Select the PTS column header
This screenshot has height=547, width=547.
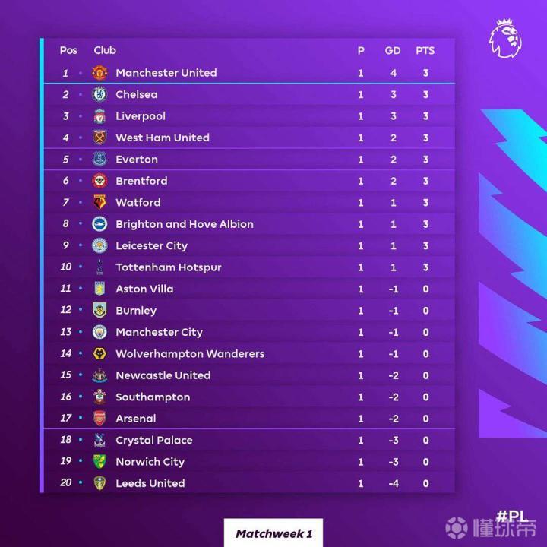pos(425,51)
